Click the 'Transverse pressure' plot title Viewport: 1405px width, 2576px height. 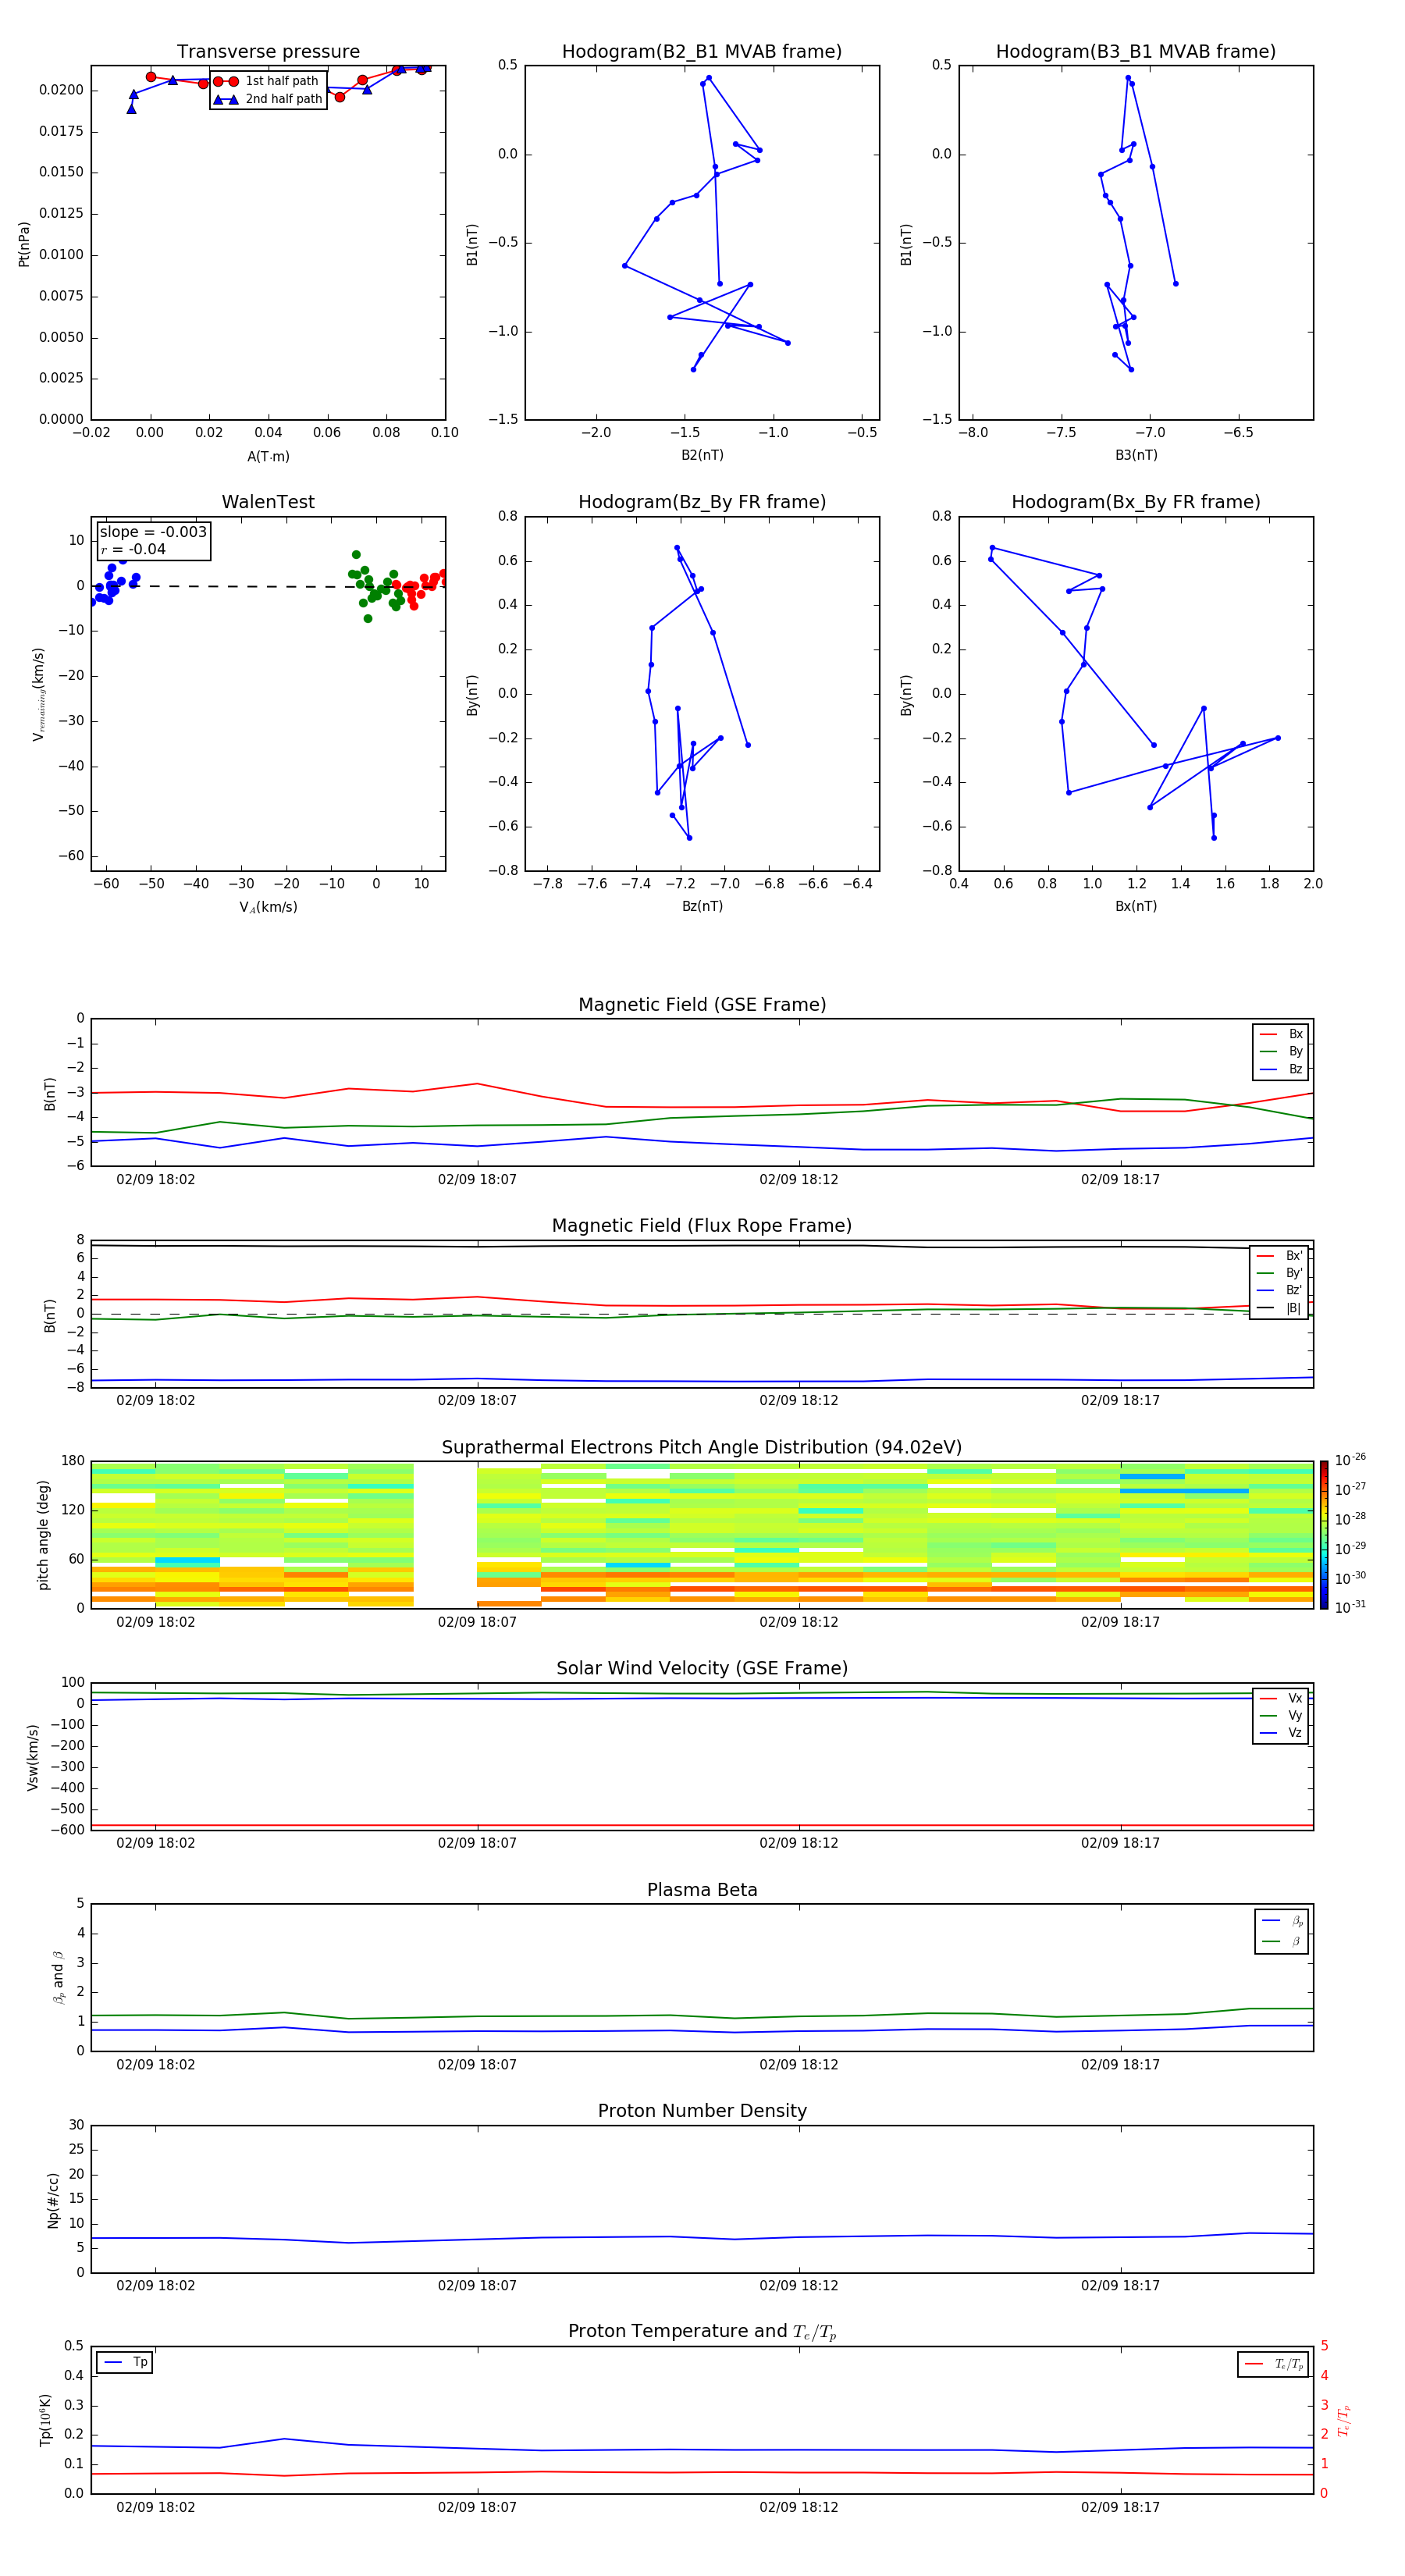click(x=268, y=52)
